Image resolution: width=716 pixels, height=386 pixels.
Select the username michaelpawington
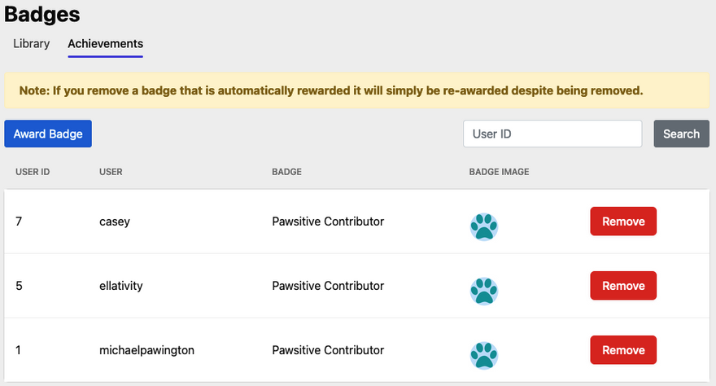(146, 350)
